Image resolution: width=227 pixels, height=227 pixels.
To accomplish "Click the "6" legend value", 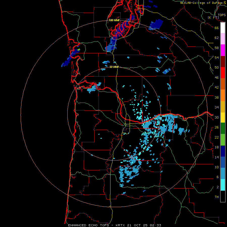I will (x=218, y=177).
